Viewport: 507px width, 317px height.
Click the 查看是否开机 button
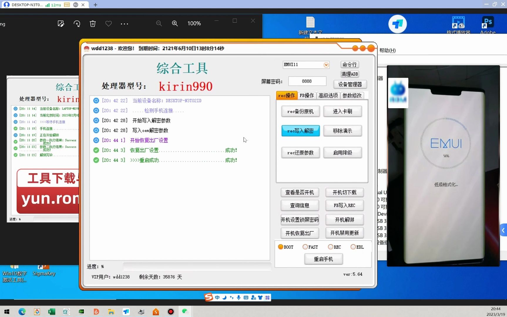click(x=300, y=192)
